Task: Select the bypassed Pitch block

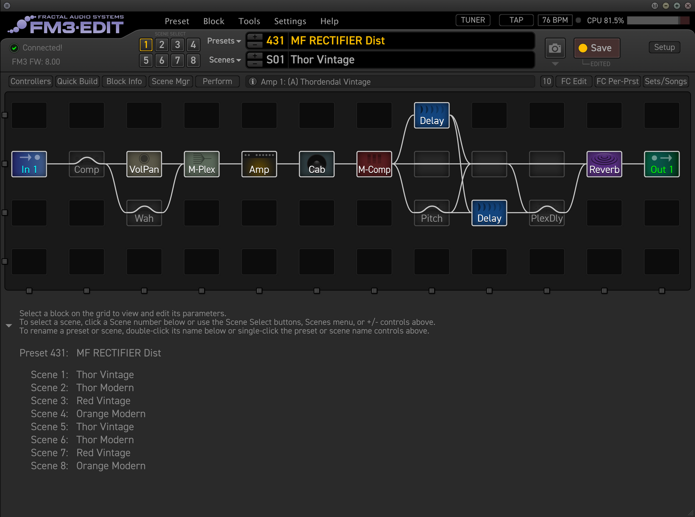Action: [x=432, y=213]
